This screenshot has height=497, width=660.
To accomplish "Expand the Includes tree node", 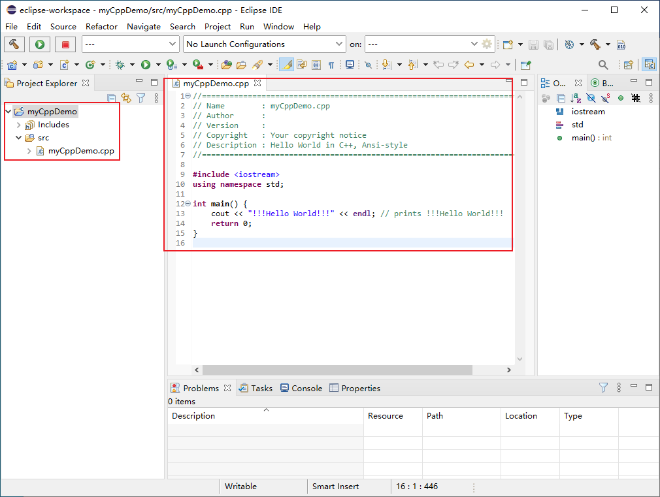I will click(x=18, y=125).
